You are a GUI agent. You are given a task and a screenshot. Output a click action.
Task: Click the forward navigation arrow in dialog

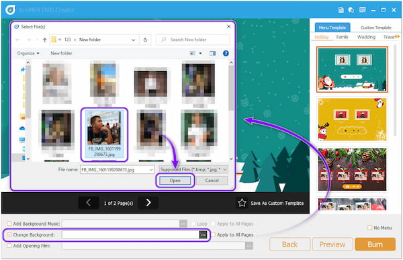(28, 40)
